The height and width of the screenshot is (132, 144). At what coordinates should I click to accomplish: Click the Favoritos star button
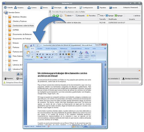[91, 16]
